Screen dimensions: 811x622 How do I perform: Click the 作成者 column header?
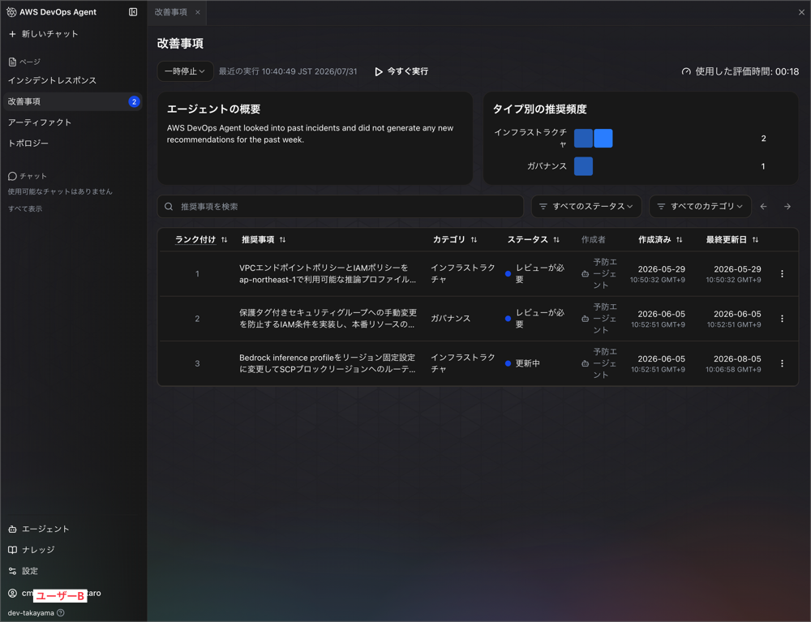point(594,239)
